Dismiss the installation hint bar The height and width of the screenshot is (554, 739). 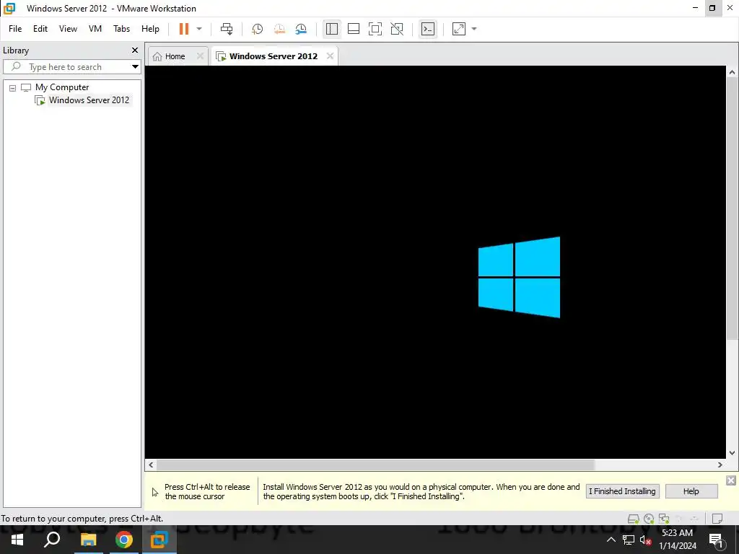(x=731, y=480)
